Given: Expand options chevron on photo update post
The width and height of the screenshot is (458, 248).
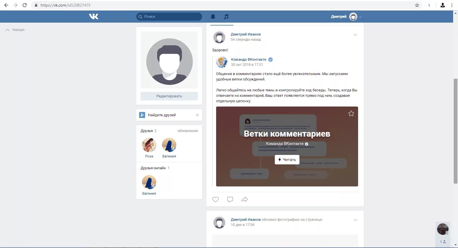Looking at the screenshot, I should [x=355, y=220].
